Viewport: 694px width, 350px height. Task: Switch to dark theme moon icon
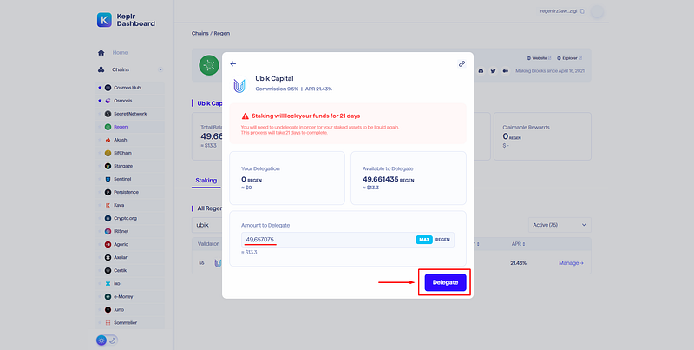113,340
